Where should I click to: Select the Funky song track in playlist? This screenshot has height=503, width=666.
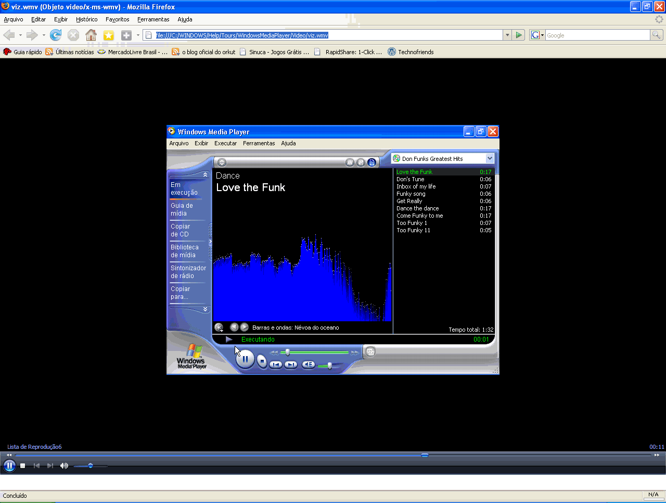coord(444,194)
